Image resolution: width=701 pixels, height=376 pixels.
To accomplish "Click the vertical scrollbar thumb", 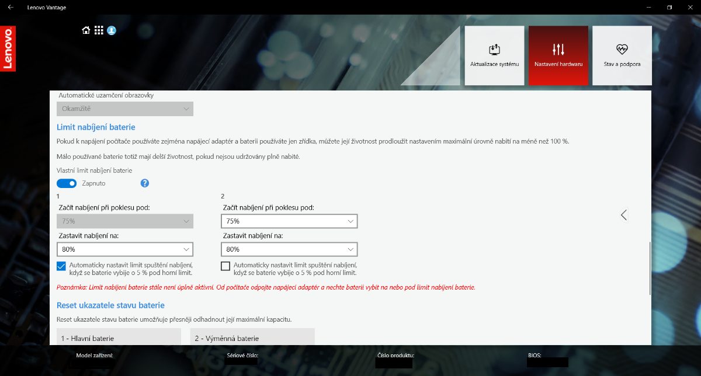I will [650, 268].
